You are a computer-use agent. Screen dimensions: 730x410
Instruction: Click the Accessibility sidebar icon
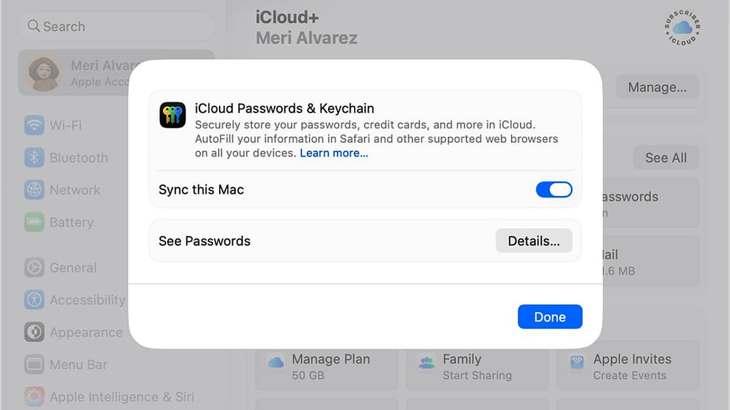point(34,300)
